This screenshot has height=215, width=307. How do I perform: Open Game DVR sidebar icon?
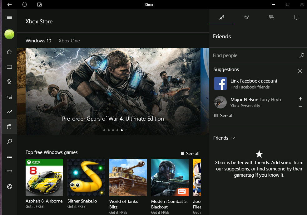[9, 97]
